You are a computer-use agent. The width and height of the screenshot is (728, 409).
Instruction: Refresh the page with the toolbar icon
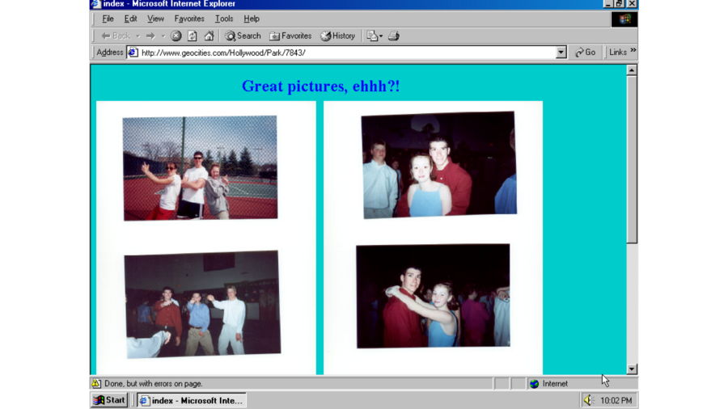(x=193, y=36)
